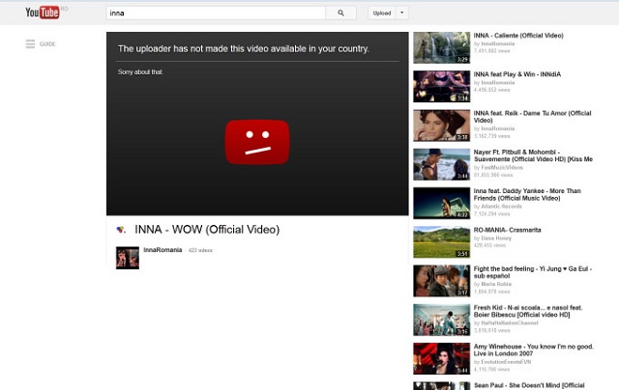Open Amy Winehouse live video thumbnail
The width and height of the screenshot is (619, 390).
coord(441,357)
